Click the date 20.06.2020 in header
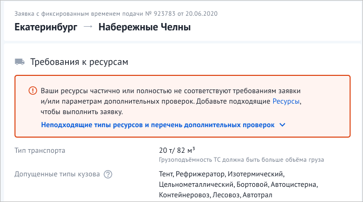Image resolution: width=363 pixels, height=202 pixels. click(201, 14)
